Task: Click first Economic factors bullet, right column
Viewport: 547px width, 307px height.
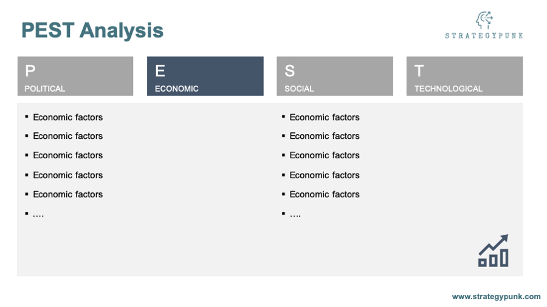Action: [x=325, y=117]
